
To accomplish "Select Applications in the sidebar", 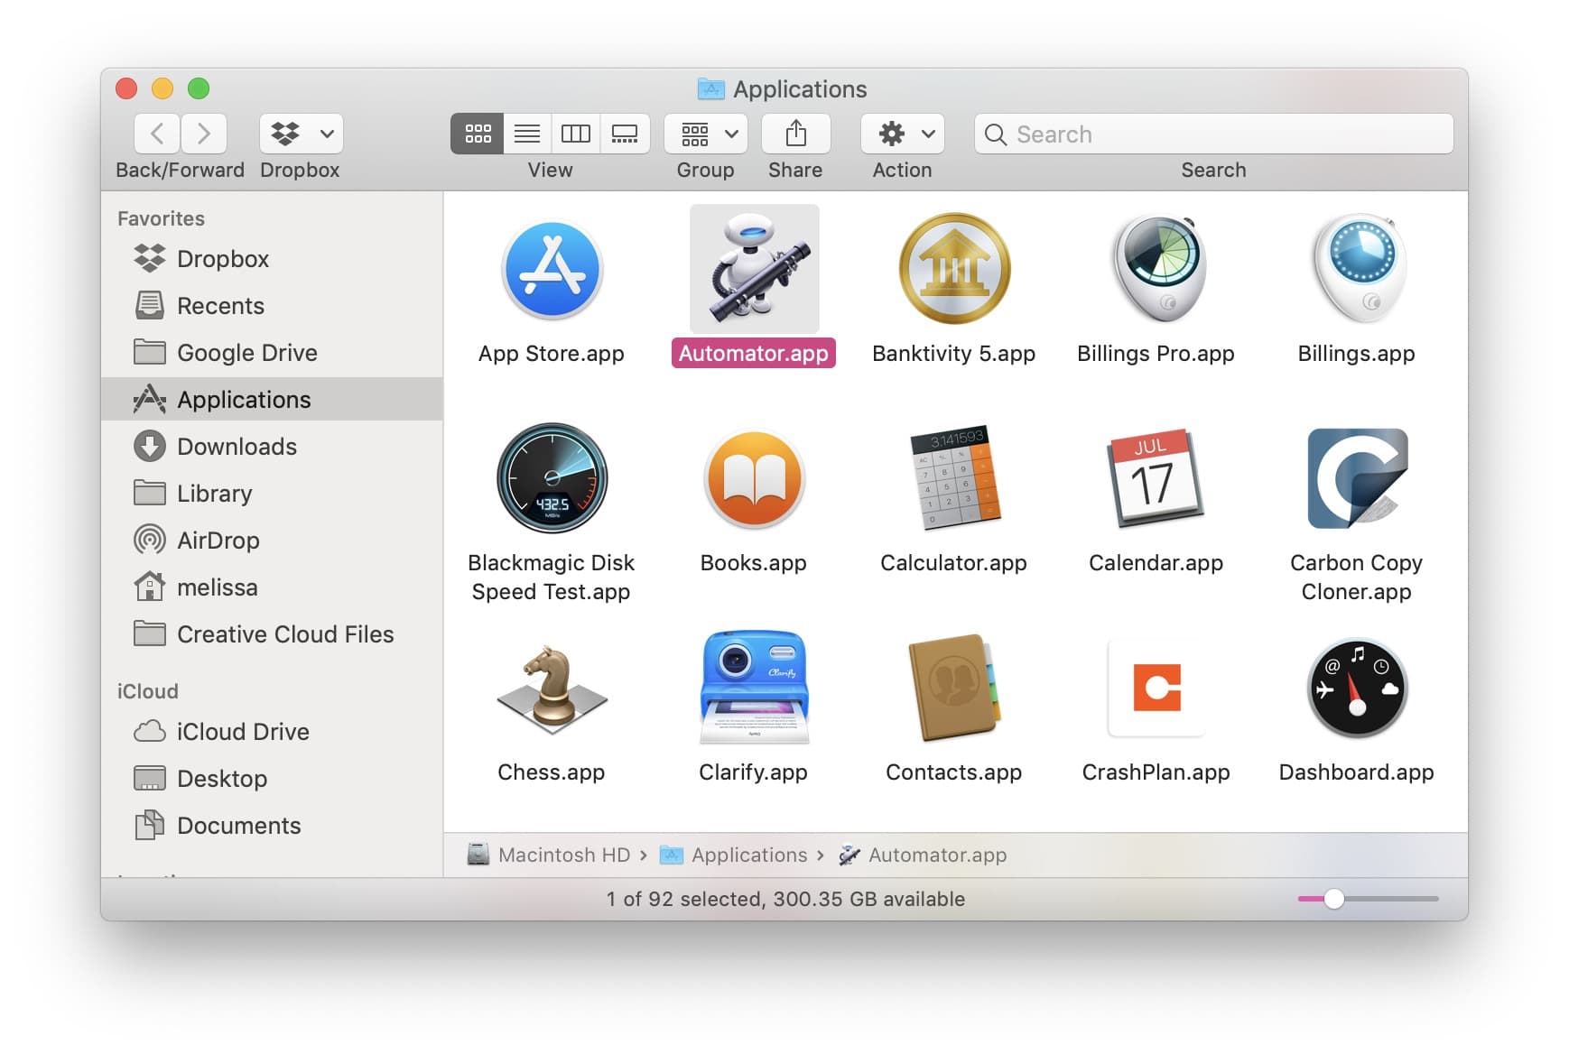I will (272, 399).
